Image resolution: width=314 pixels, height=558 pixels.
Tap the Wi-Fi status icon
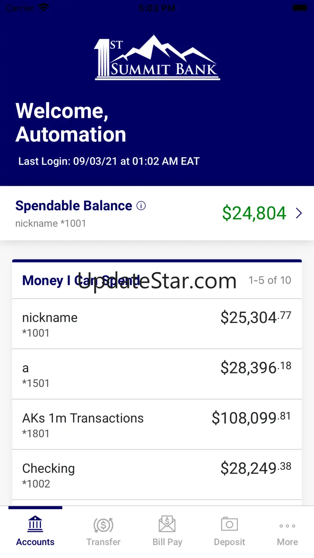pyautogui.click(x=43, y=8)
